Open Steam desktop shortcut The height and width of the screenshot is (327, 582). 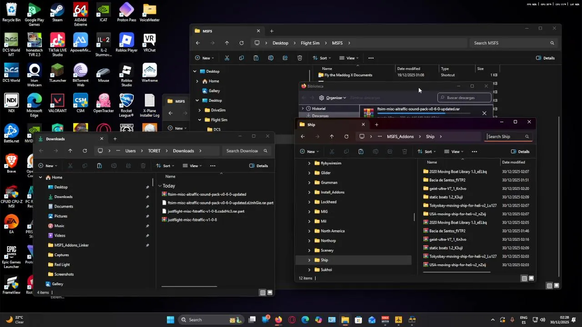point(57,13)
